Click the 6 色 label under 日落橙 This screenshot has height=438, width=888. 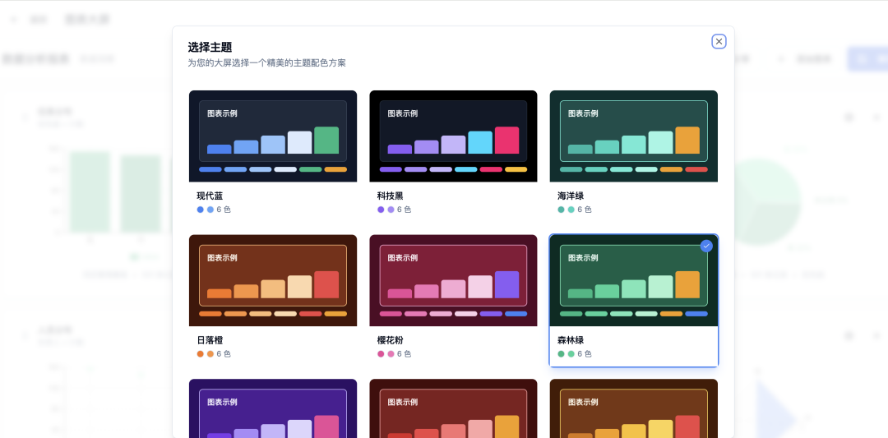pyautogui.click(x=224, y=353)
